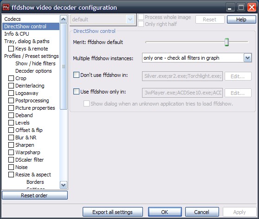The width and height of the screenshot is (259, 219).
Task: Open Decoder options page
Action: pos(33,71)
